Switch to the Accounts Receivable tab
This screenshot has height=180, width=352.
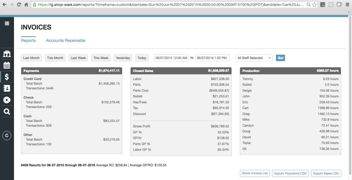(x=66, y=40)
